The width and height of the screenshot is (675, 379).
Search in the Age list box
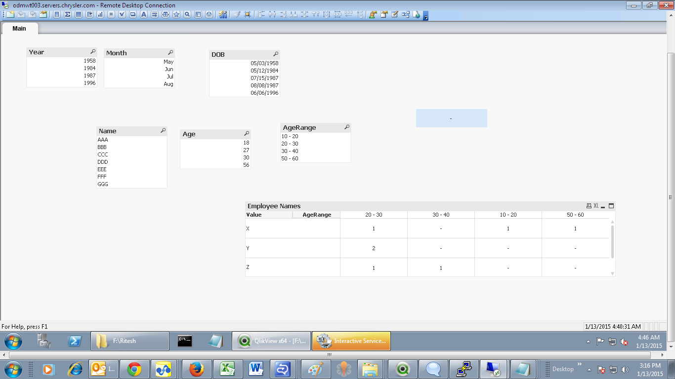coord(247,134)
